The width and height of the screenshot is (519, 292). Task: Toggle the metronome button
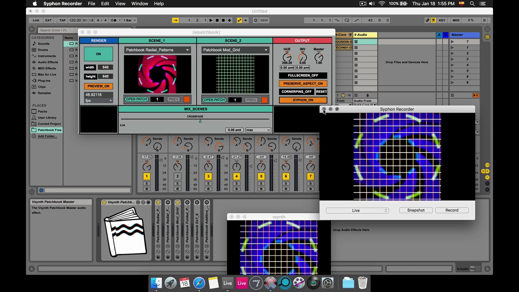(x=113, y=20)
